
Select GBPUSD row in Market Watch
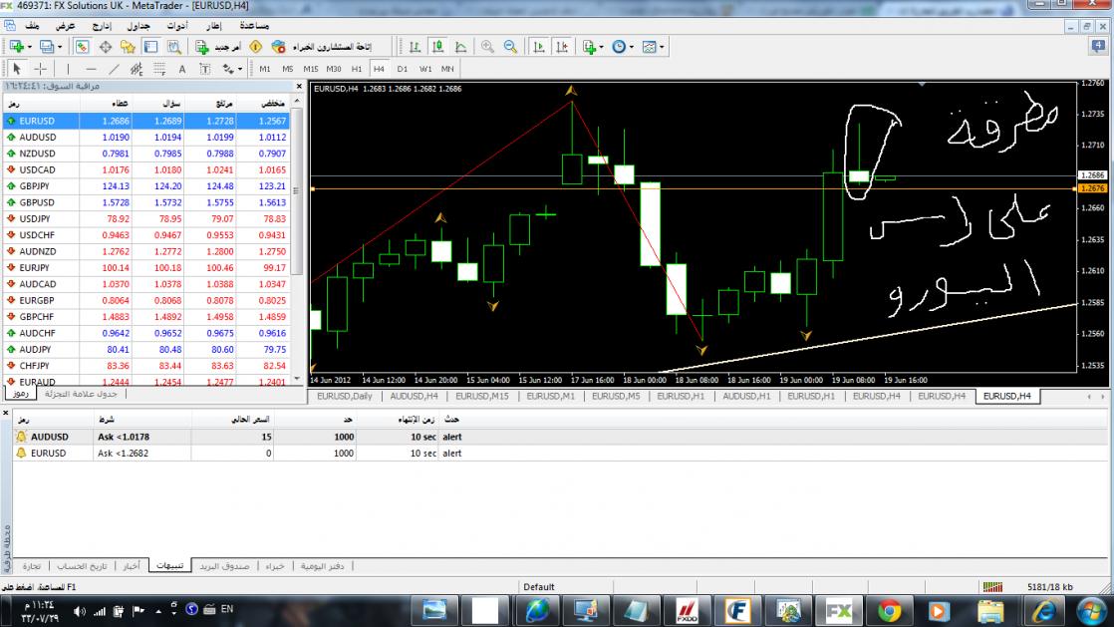pos(147,202)
